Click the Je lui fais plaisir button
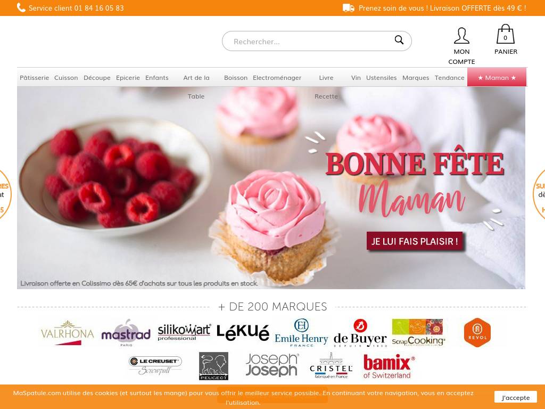Viewport: 545px width, 409px height. 415,241
